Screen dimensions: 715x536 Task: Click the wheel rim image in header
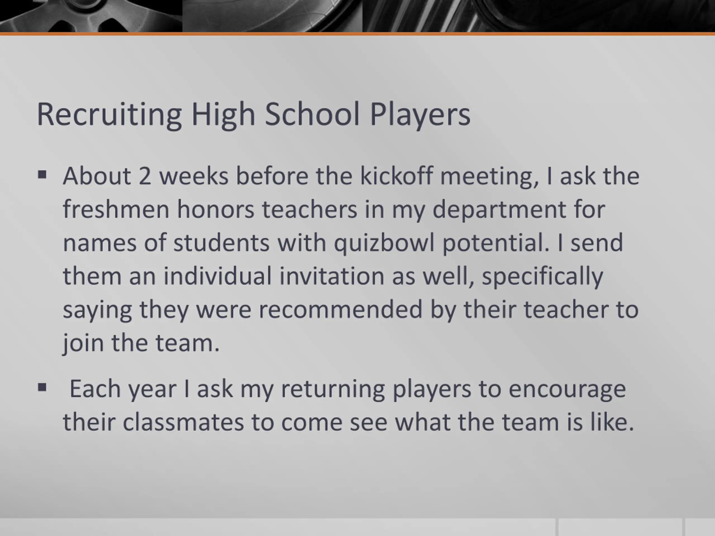91,16
